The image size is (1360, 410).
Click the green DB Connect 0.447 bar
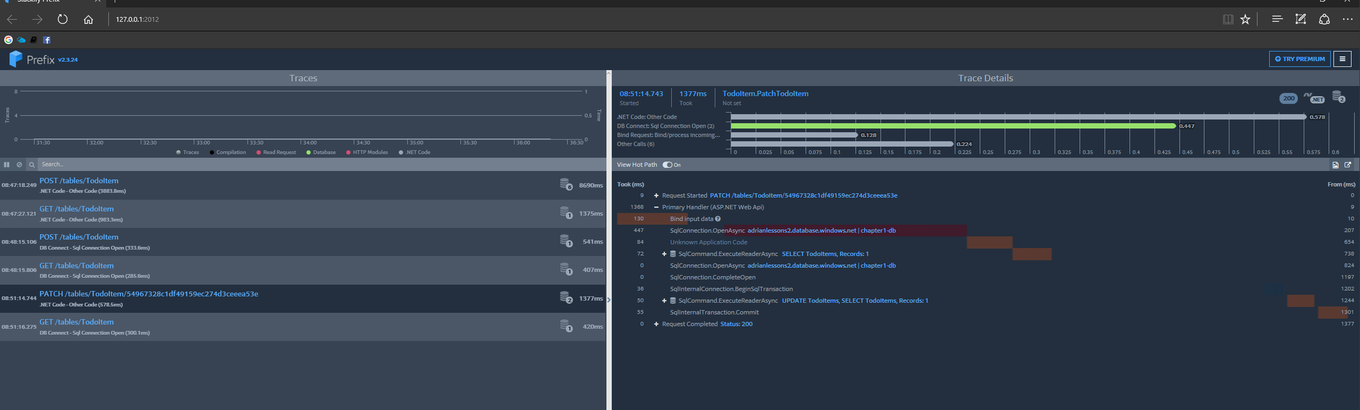(953, 126)
